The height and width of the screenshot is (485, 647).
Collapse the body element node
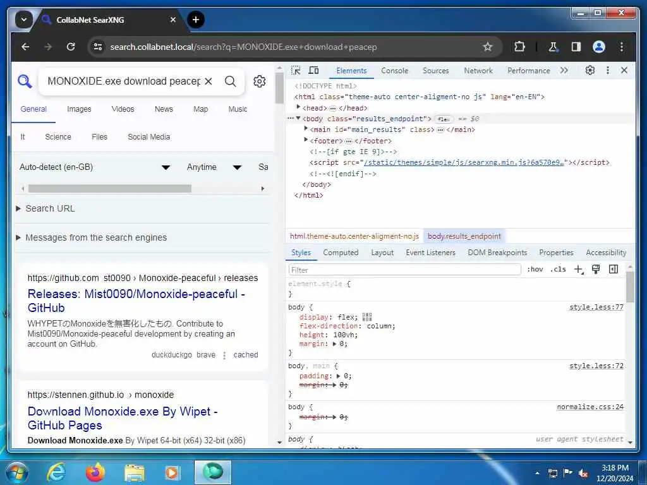298,118
